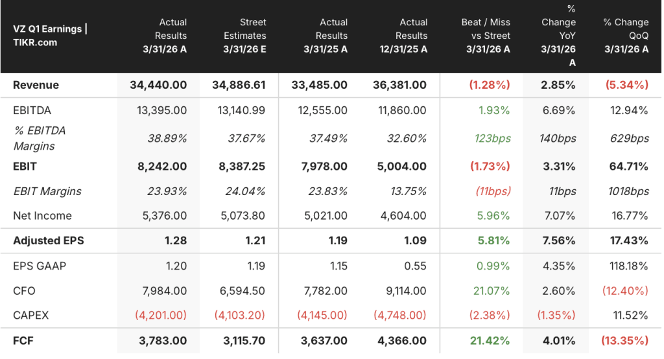Select the 1018bps QoQ change
The width and height of the screenshot is (664, 359).
coord(629,191)
